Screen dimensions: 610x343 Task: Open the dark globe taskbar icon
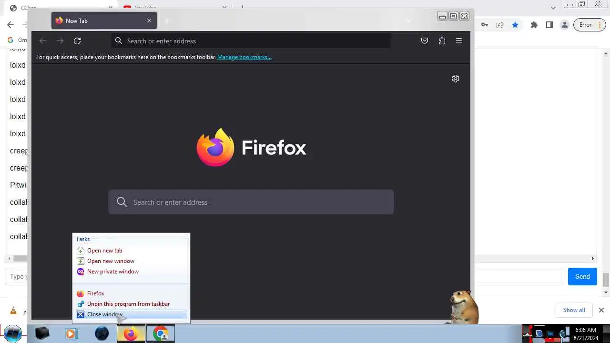pos(102,333)
